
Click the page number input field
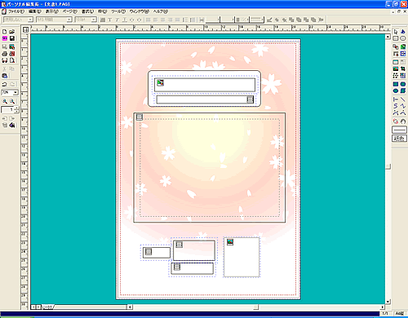click(x=7, y=110)
